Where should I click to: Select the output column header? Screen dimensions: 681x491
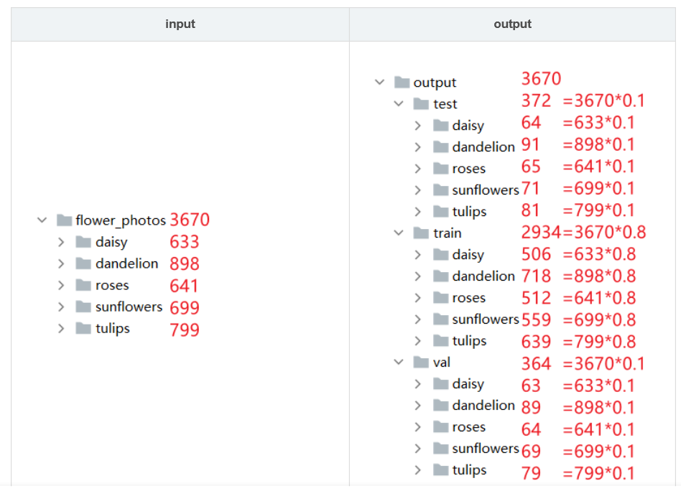(512, 24)
